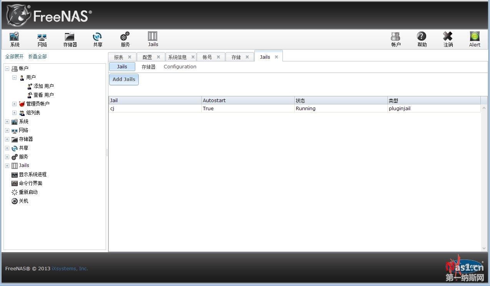Click the Running status cell
The width and height of the screenshot is (490, 286).
[x=341, y=108]
